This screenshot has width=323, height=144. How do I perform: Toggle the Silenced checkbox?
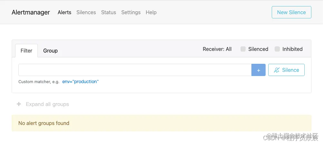pos(243,49)
